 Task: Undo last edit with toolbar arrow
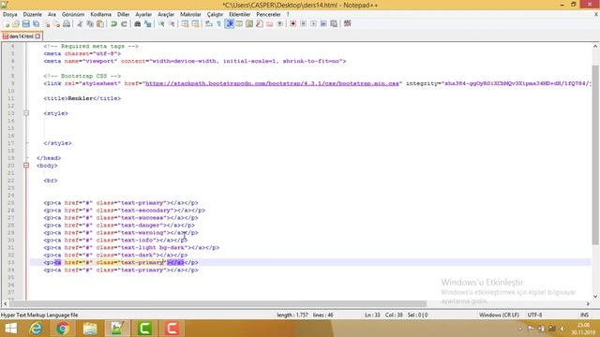click(x=113, y=23)
